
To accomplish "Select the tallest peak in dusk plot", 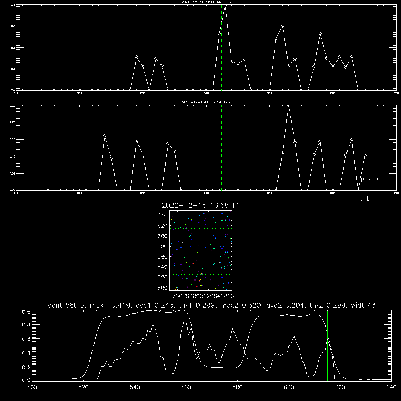I will [288, 105].
